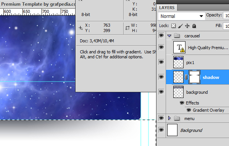Screen dimensions: 229x146
Task: Select the pix1 layer thumbnail
Action: click(x=178, y=62)
